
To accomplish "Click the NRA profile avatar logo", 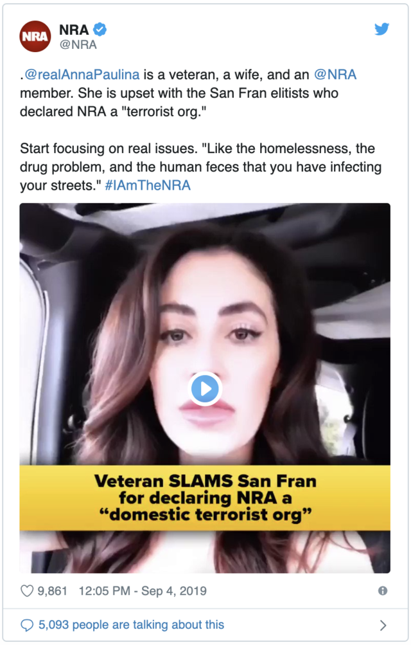I will (x=35, y=36).
